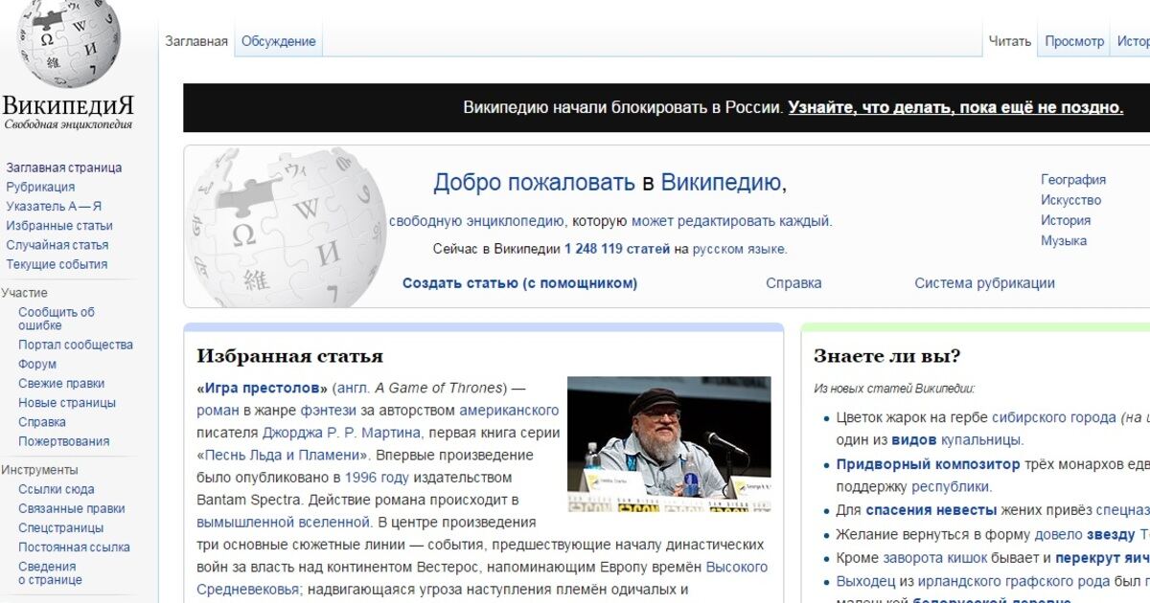The width and height of the screenshot is (1150, 603).
Task: Open Свежие правки in the sidebar
Action: pyautogui.click(x=61, y=384)
